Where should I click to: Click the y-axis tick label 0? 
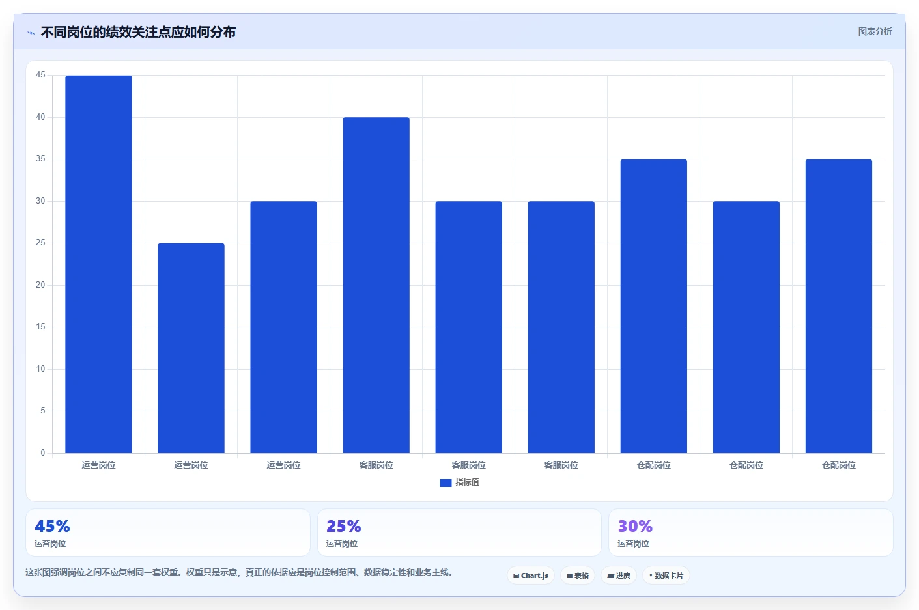click(x=43, y=453)
